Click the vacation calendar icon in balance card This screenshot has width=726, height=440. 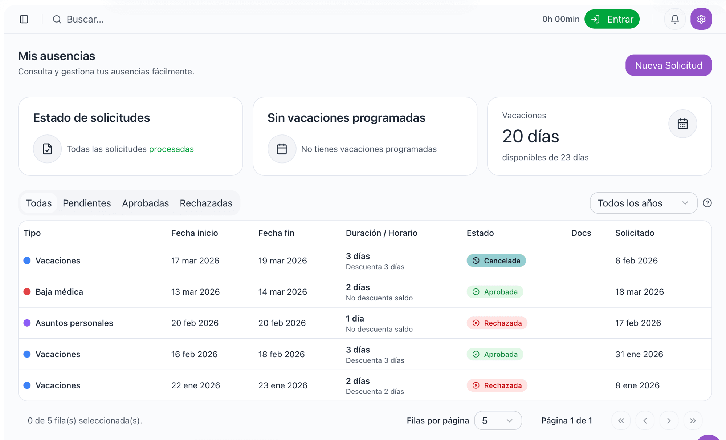[682, 124]
